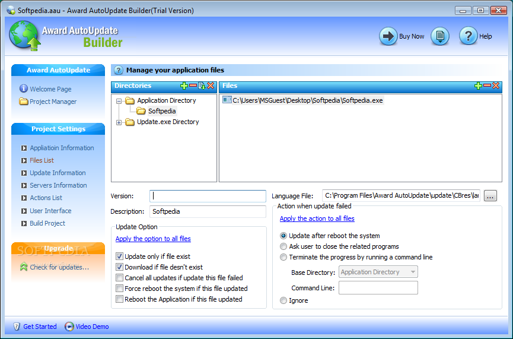Open the Get Started link
This screenshot has height=339, width=513.
point(40,327)
